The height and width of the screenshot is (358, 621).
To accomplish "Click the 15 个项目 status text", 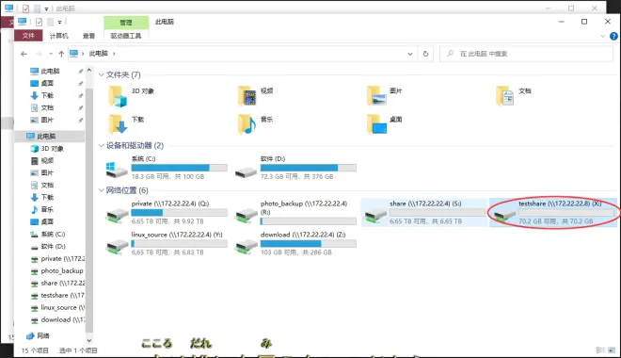I will click(35, 350).
